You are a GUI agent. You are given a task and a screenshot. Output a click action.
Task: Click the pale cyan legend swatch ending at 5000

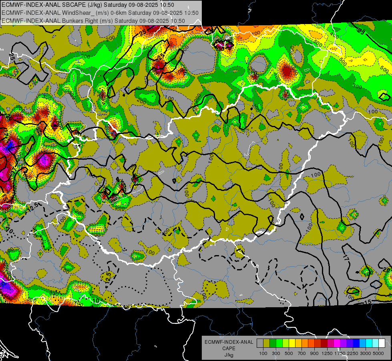pos(376,343)
